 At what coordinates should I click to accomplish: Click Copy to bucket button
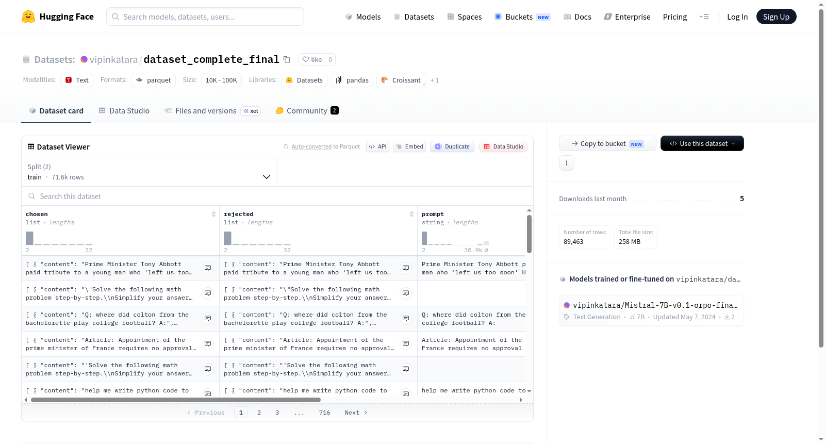(x=607, y=143)
